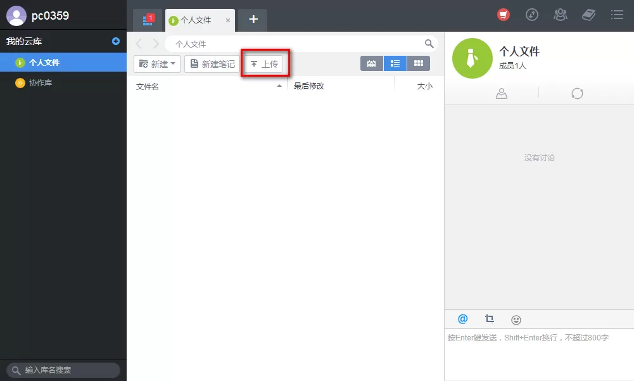Open the main menu list icon
Screen dimensions: 634x381
pyautogui.click(x=617, y=15)
